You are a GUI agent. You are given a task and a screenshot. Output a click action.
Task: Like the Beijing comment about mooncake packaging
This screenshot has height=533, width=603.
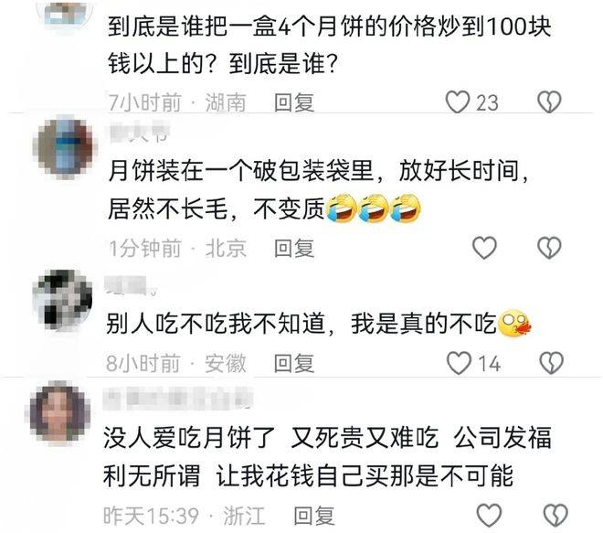click(484, 248)
